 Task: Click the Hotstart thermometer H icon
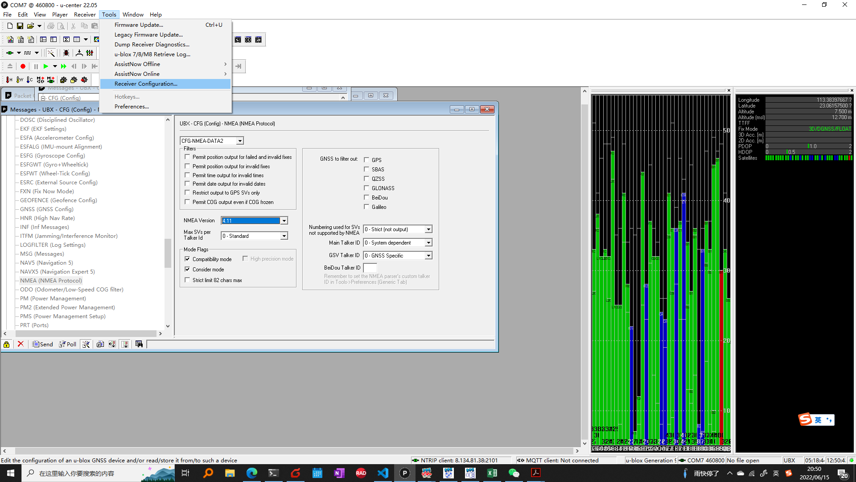point(9,80)
